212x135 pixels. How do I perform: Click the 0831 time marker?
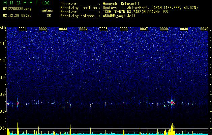coord(23,29)
